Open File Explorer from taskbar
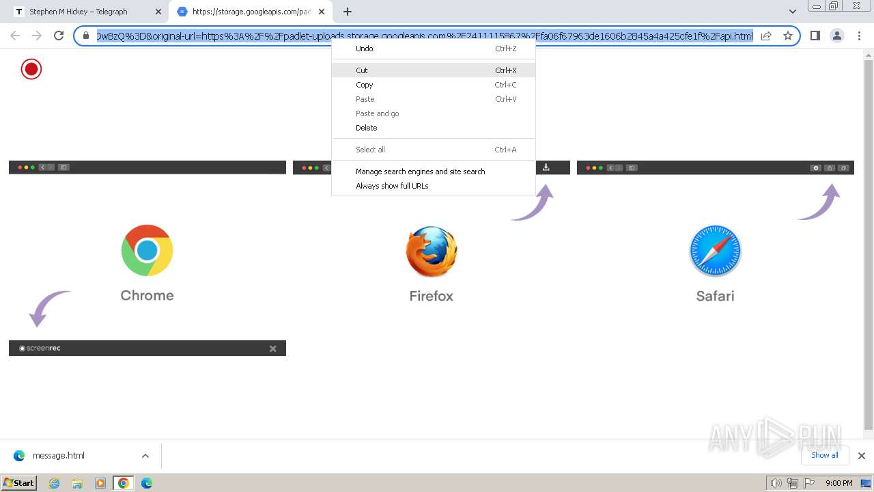 tap(77, 483)
